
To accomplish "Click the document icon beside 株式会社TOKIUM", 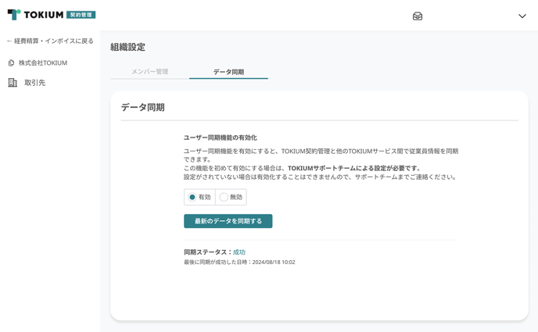I will (x=11, y=63).
